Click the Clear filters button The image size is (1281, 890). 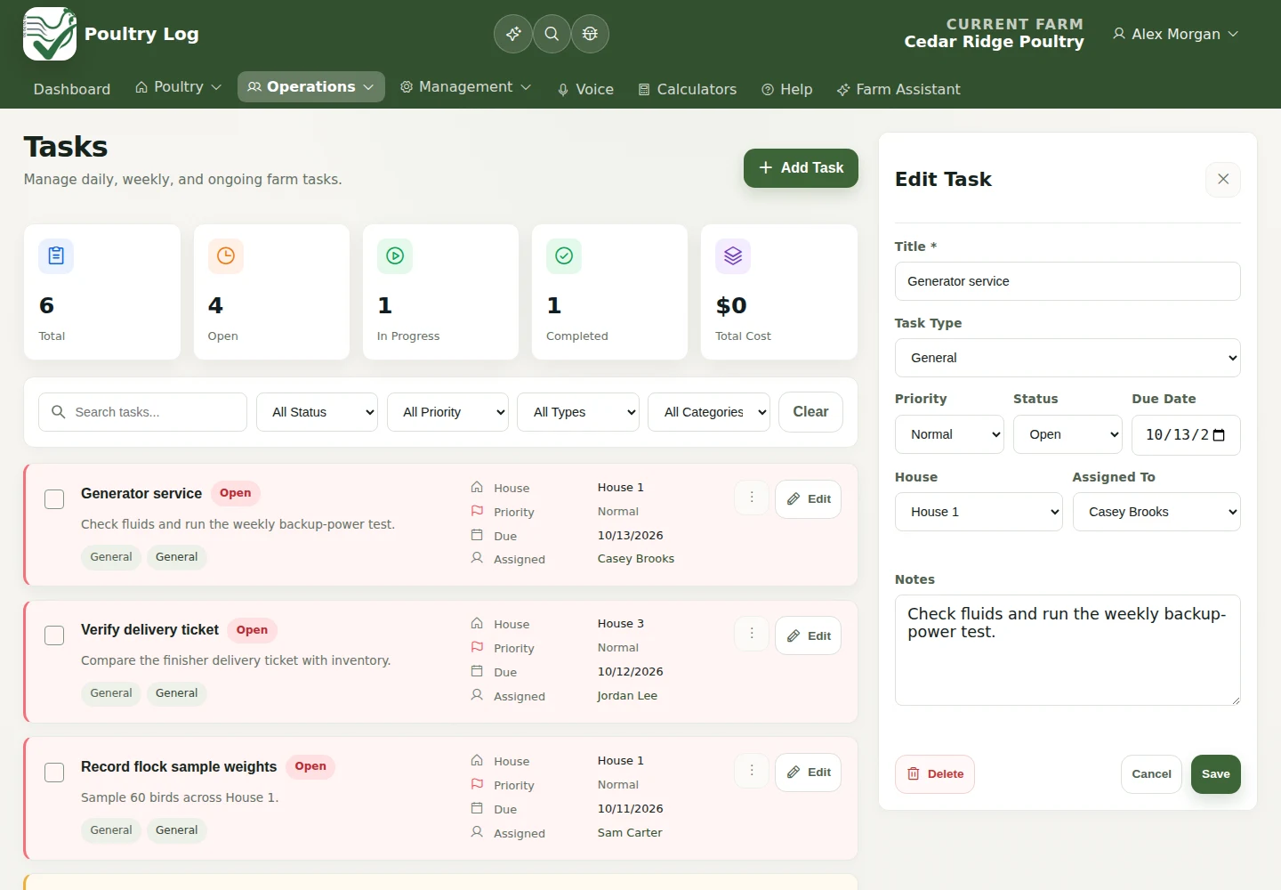pos(810,412)
